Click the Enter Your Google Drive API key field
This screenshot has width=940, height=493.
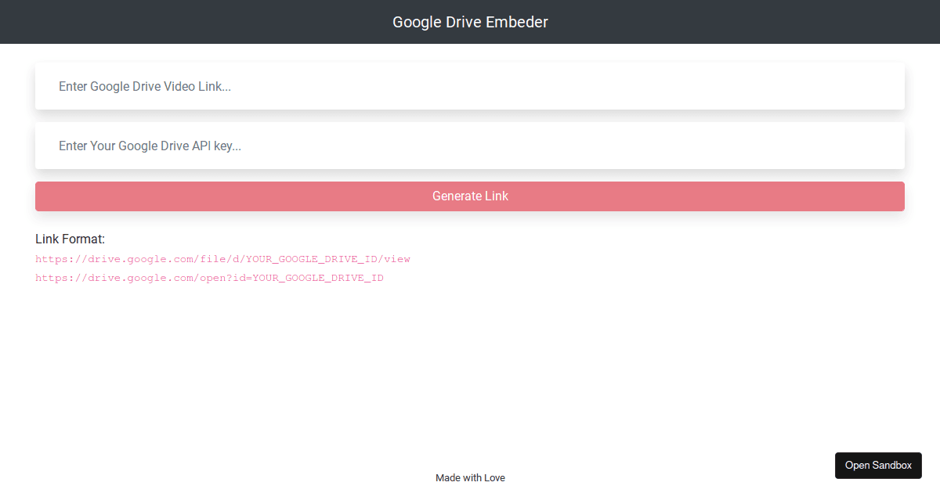tap(470, 146)
